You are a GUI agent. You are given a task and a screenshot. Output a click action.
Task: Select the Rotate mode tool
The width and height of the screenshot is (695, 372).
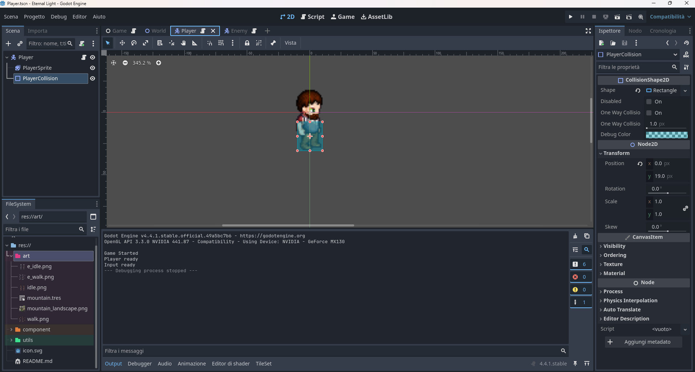click(x=134, y=43)
